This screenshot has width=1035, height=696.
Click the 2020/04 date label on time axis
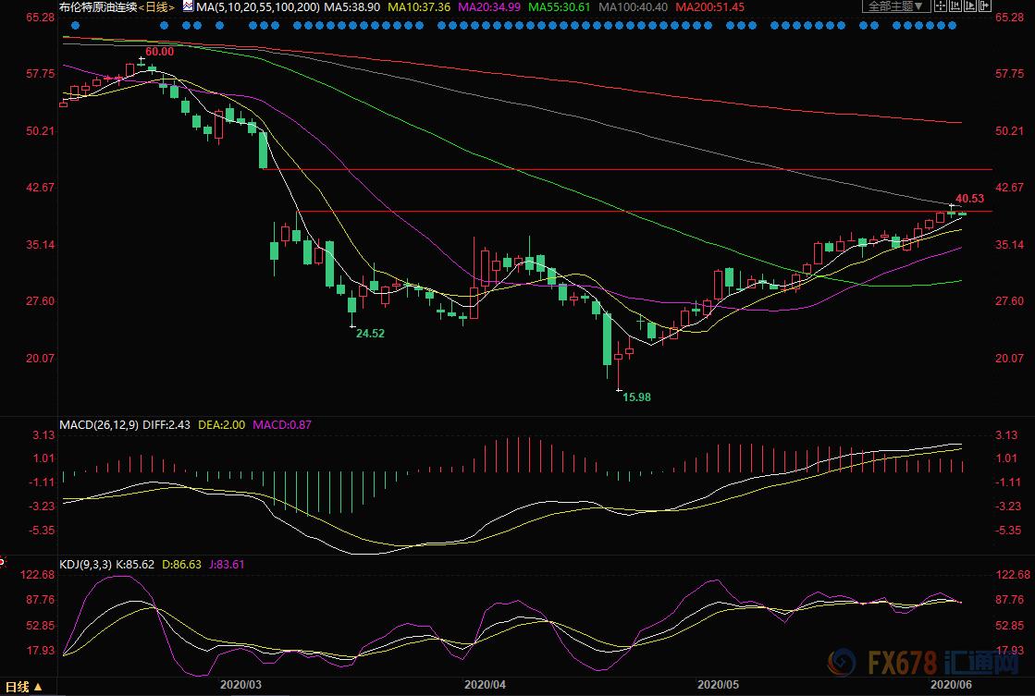[484, 685]
